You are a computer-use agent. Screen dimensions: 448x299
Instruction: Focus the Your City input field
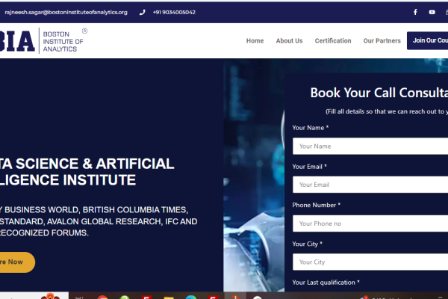coord(370,262)
